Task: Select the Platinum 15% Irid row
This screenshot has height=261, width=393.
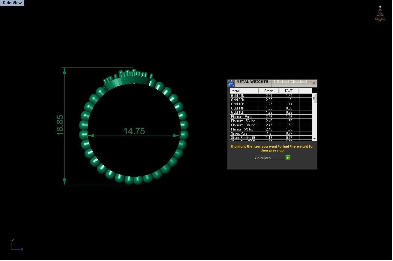Action: pyautogui.click(x=271, y=121)
